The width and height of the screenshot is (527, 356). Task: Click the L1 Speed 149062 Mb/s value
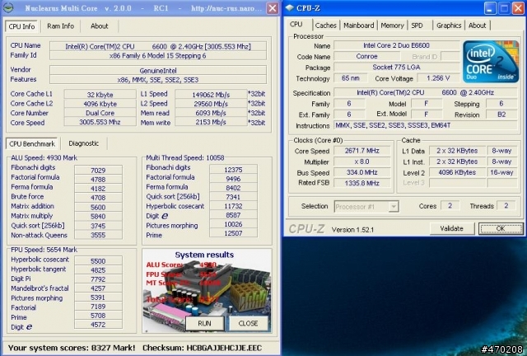coord(211,95)
